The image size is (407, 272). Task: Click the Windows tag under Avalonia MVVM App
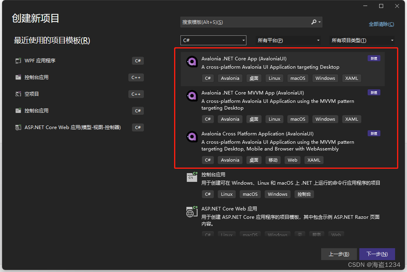click(325, 119)
